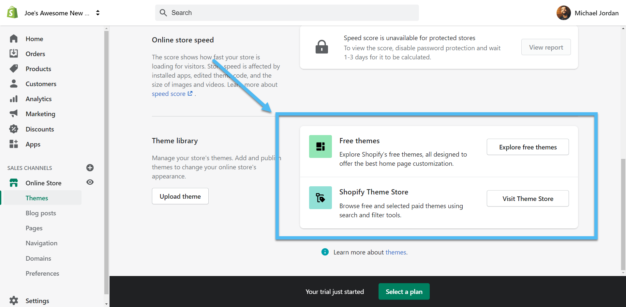Click the Shopify bag logo
Screen dimensions: 626x307
tap(12, 12)
